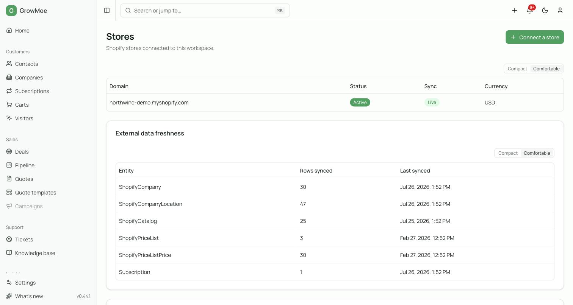Open the Pipeline page label
The image size is (573, 305).
(x=25, y=165)
